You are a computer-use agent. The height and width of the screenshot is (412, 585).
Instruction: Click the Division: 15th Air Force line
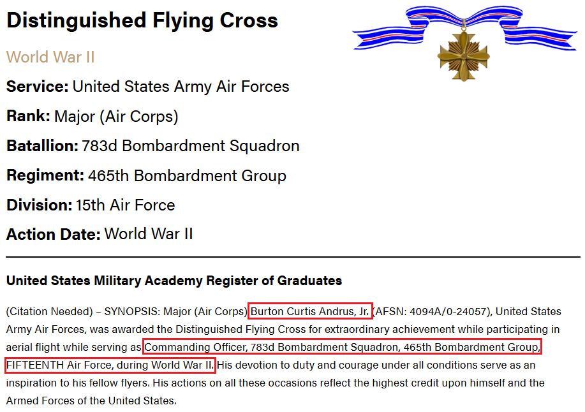click(91, 205)
